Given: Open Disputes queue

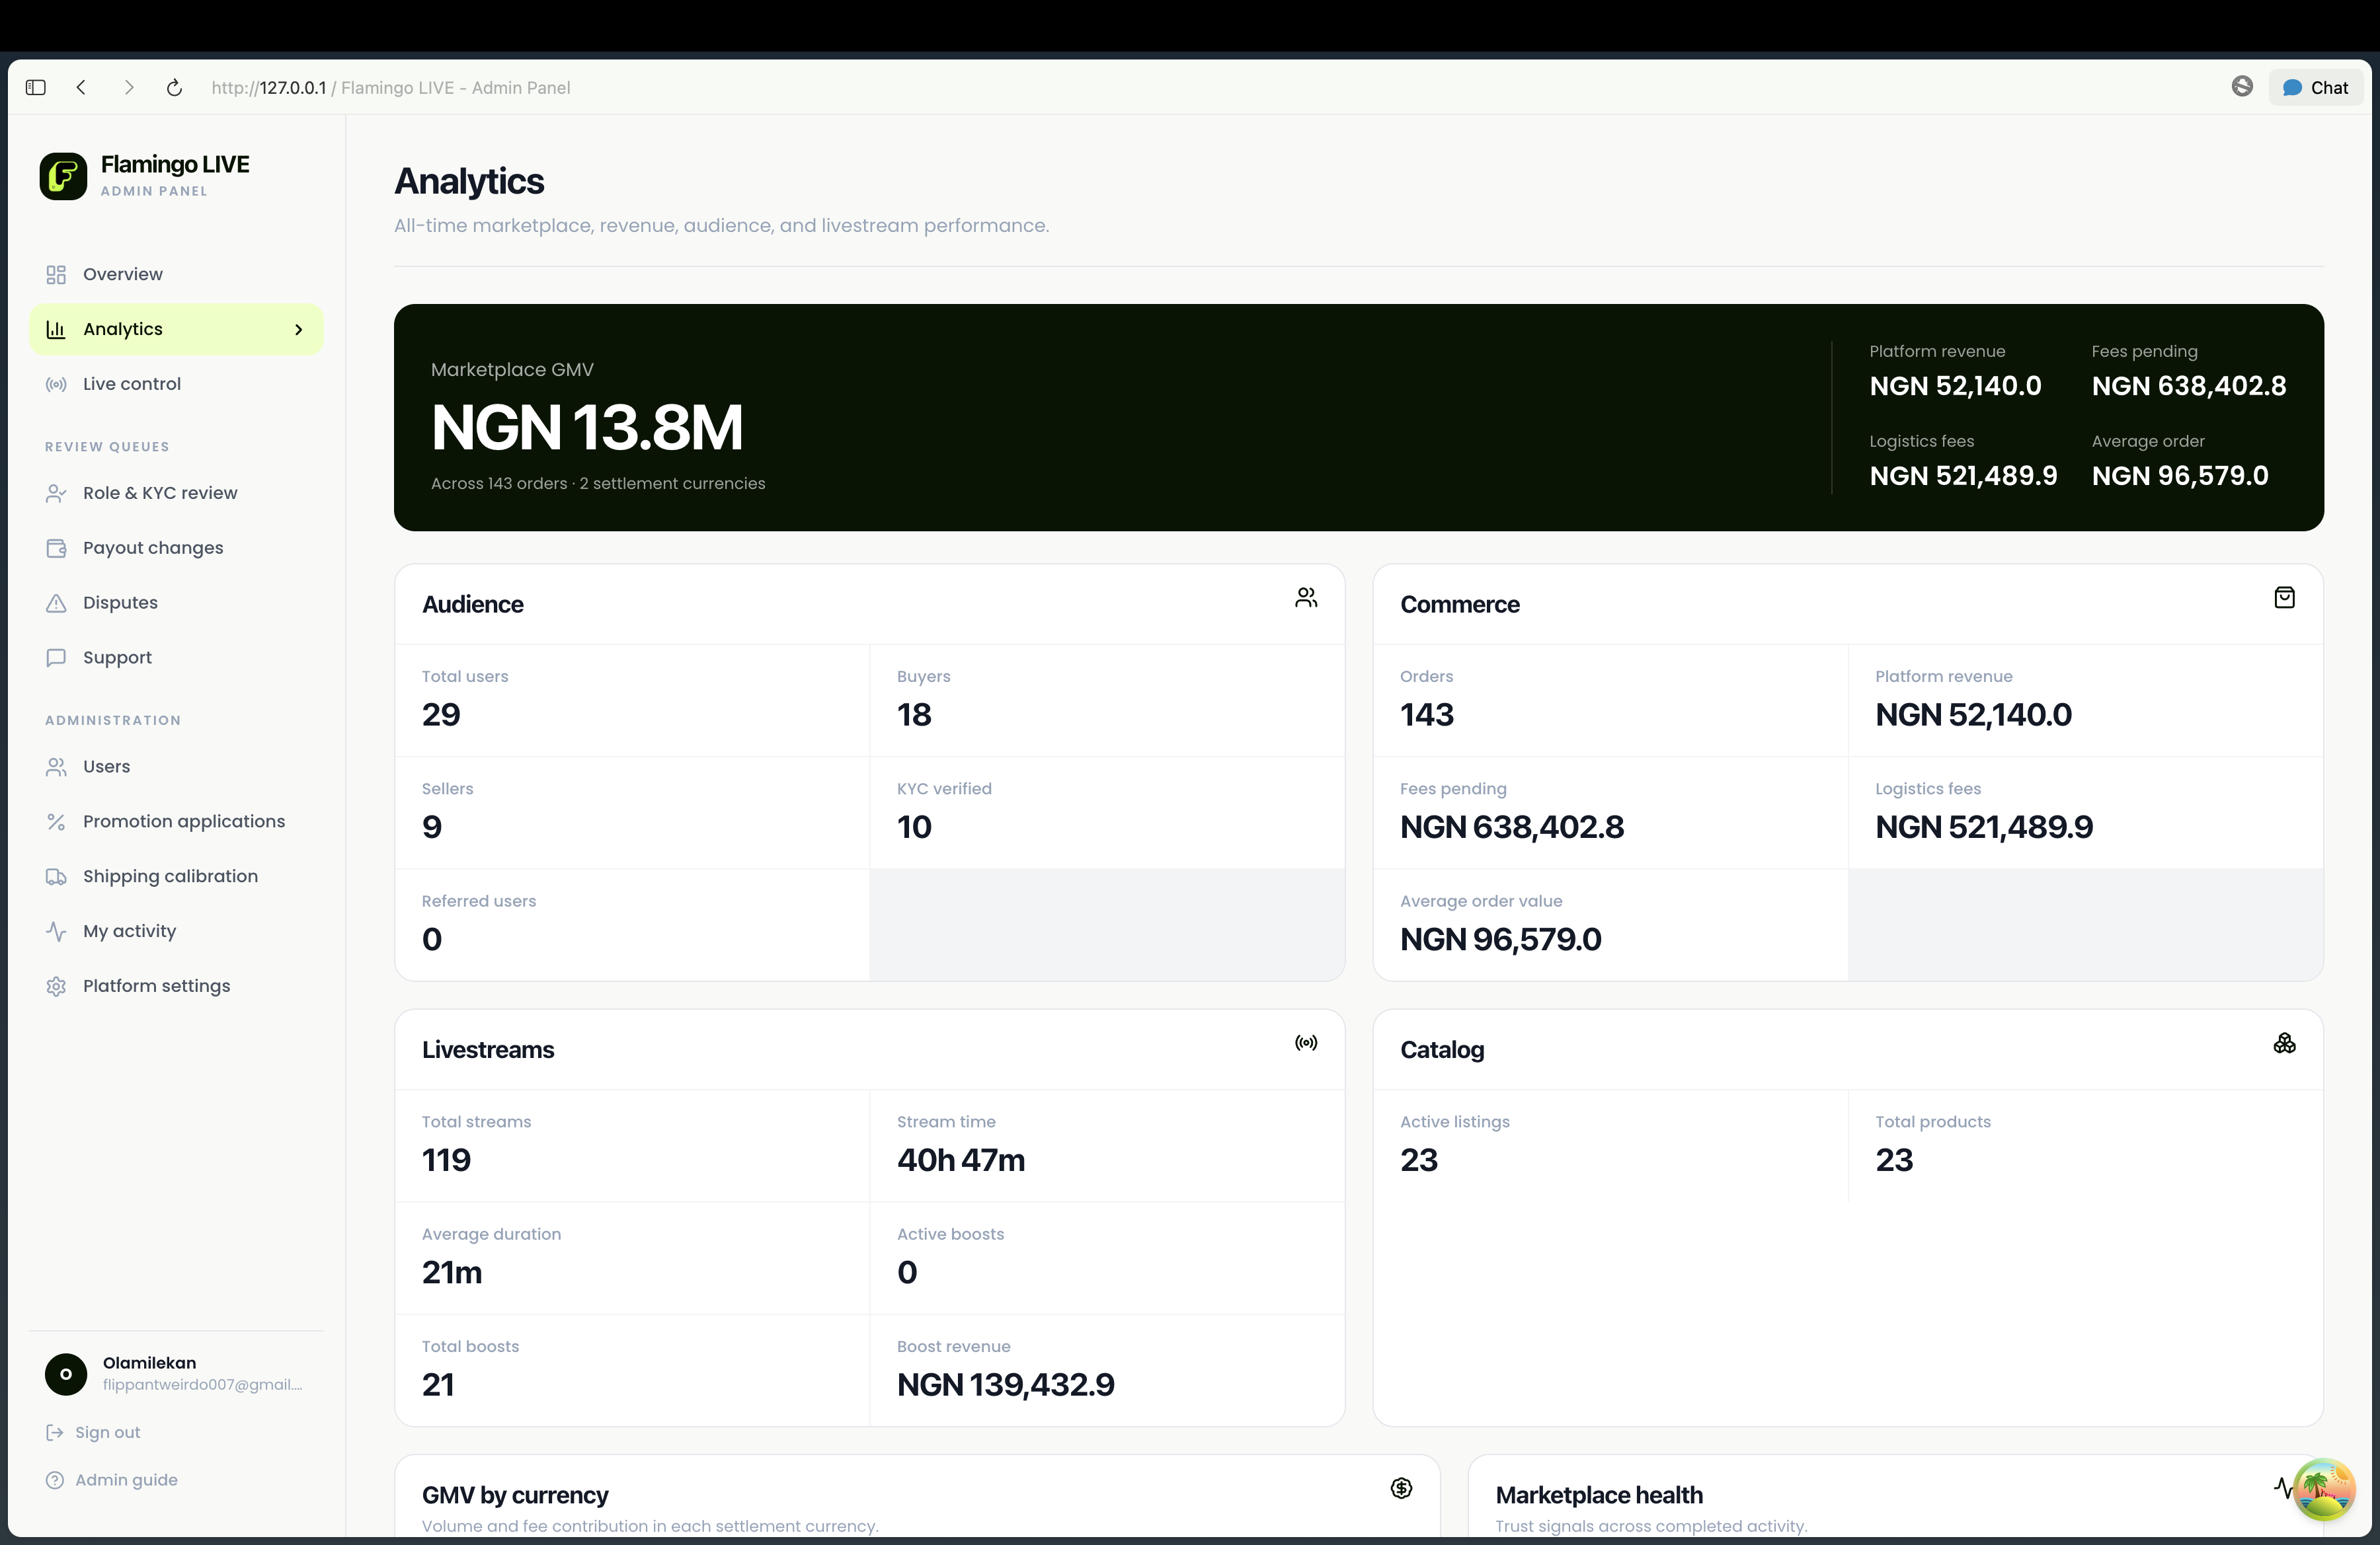Looking at the screenshot, I should [x=176, y=603].
